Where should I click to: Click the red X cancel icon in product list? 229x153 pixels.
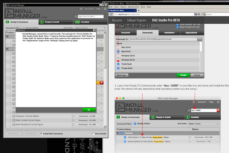[102, 83]
